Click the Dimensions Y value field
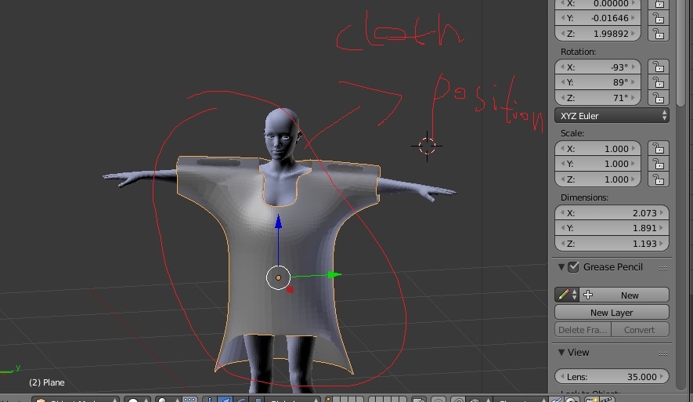This screenshot has height=402, width=693. [x=612, y=228]
